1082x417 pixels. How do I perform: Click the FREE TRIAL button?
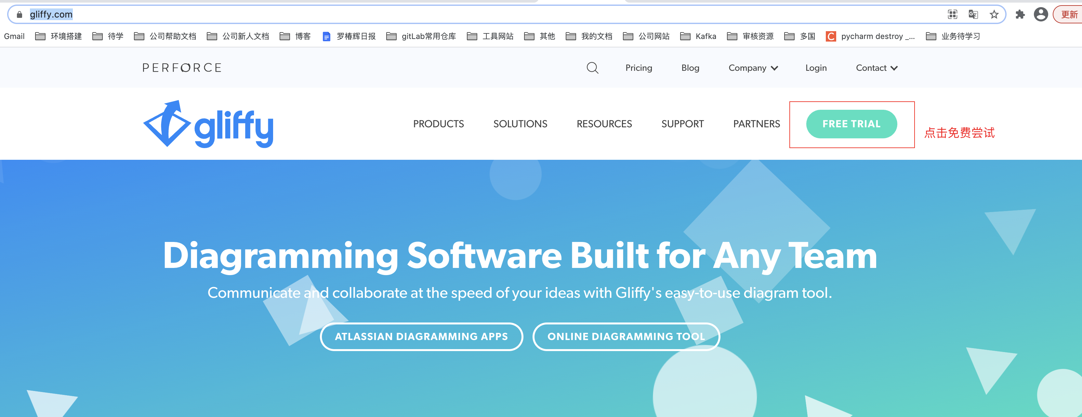pyautogui.click(x=851, y=124)
